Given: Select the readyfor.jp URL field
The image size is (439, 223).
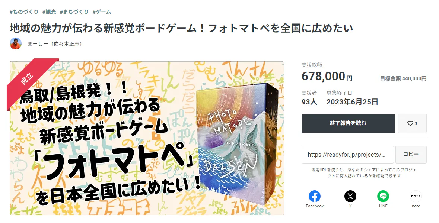Looking at the screenshot, I should tap(347, 155).
